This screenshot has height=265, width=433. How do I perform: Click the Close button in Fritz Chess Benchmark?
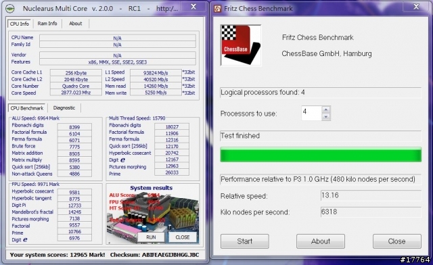(397, 241)
